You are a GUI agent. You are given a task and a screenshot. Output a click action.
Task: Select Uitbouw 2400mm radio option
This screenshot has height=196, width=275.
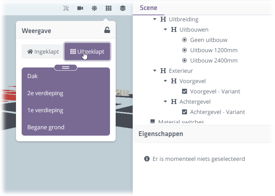185,60
